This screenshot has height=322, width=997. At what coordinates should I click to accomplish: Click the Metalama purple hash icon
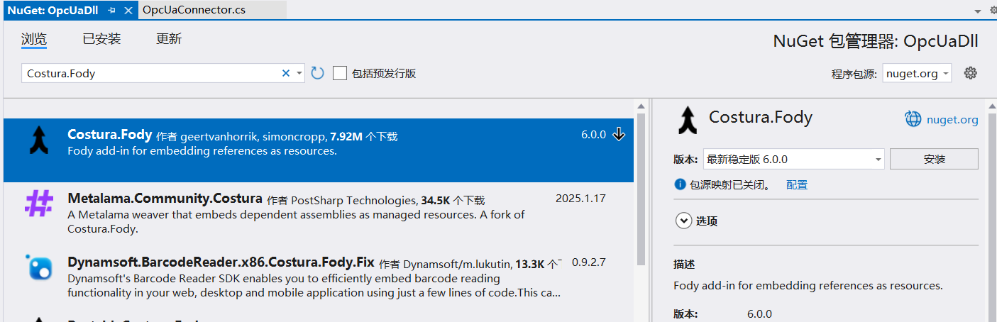[39, 204]
